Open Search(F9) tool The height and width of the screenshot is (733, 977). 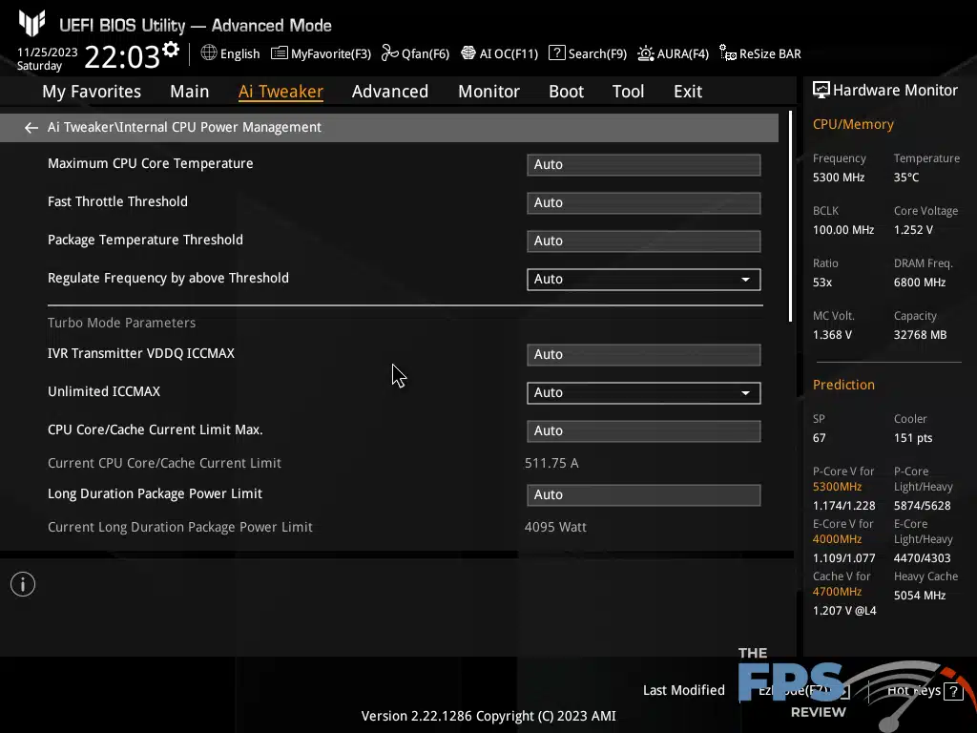pyautogui.click(x=588, y=53)
